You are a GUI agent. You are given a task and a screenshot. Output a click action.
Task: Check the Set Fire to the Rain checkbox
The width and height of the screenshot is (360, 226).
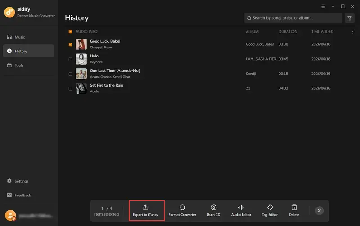coord(70,88)
